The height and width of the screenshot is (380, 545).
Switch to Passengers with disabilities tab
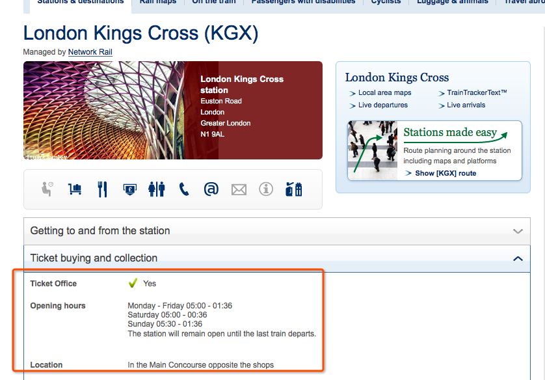304,2
